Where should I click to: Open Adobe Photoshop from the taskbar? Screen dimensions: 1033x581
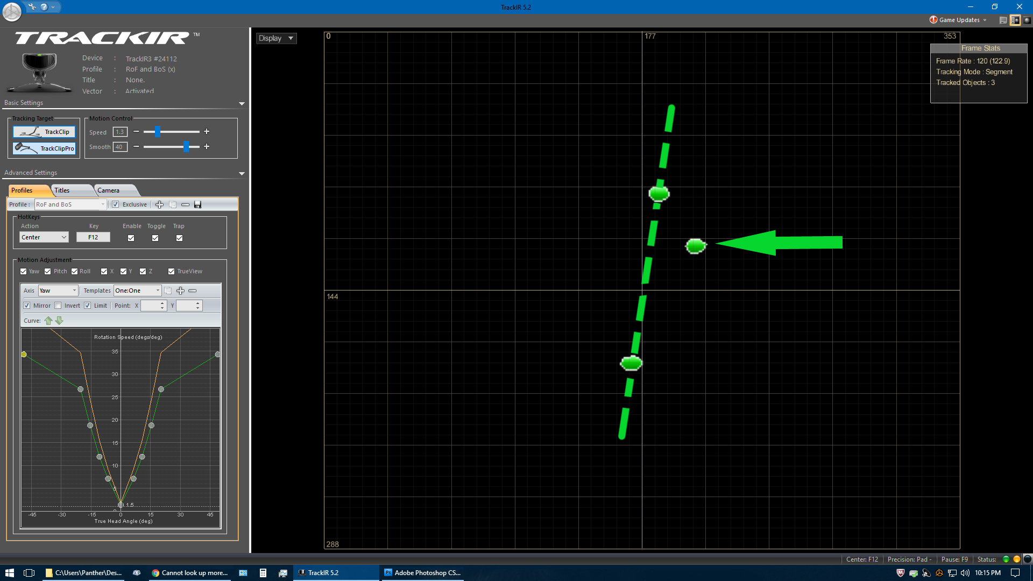422,573
